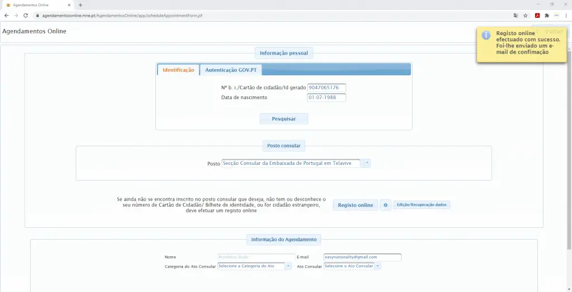
Task: Open a new browser tab
Action: click(x=80, y=5)
